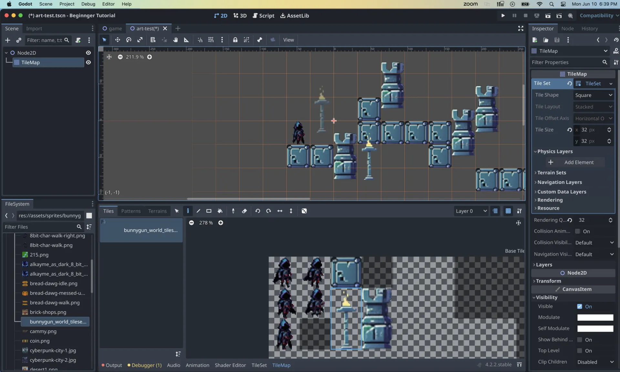This screenshot has height=372, width=620.
Task: Select the TileMap rectangle draw tool
Action: (x=209, y=211)
